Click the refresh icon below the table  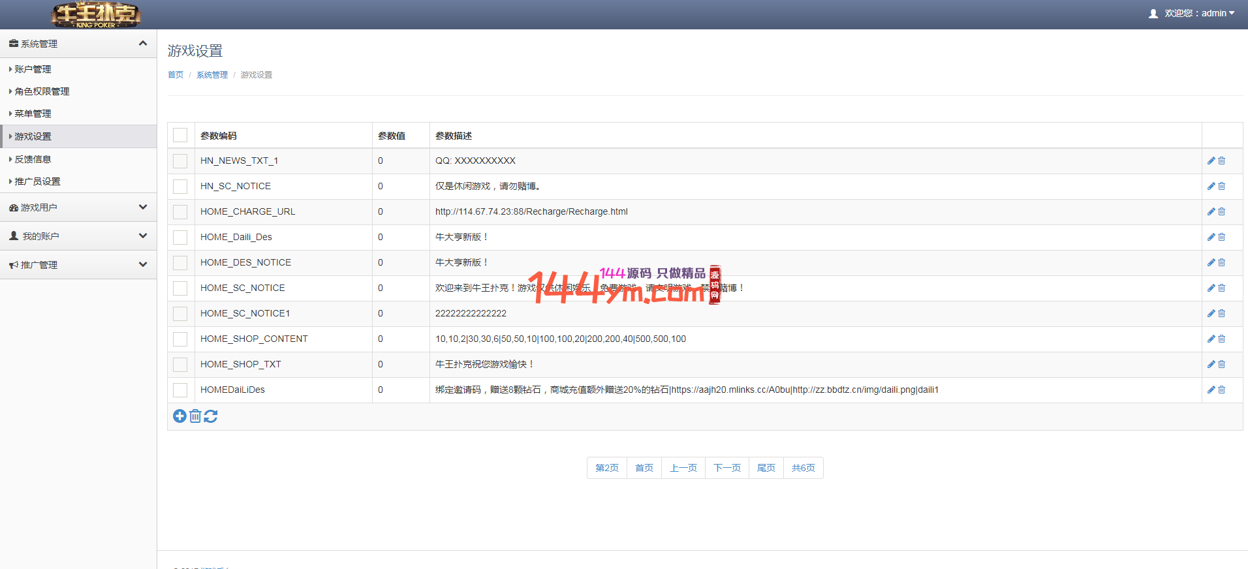(211, 416)
